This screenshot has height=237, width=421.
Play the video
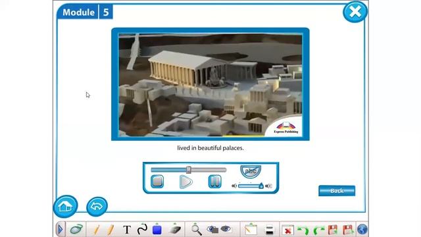click(186, 182)
